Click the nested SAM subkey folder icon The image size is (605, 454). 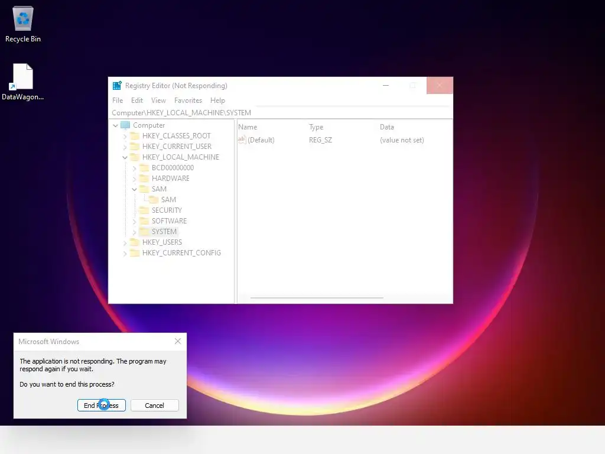click(x=154, y=200)
